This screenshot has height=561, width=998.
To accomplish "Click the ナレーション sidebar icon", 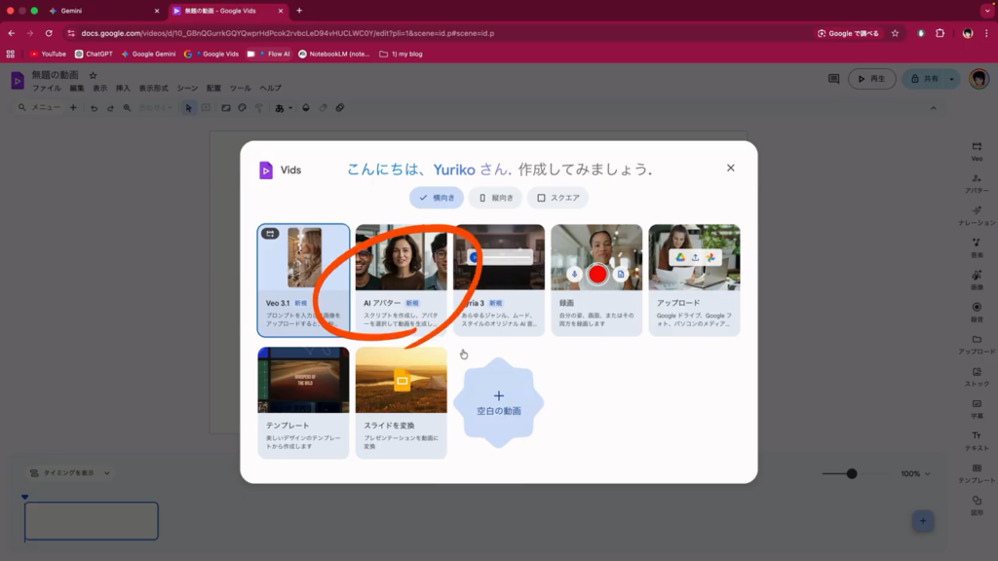I will (x=976, y=214).
